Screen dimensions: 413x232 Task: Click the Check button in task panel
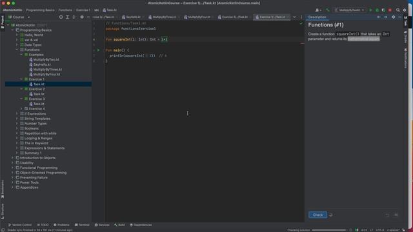(x=317, y=215)
